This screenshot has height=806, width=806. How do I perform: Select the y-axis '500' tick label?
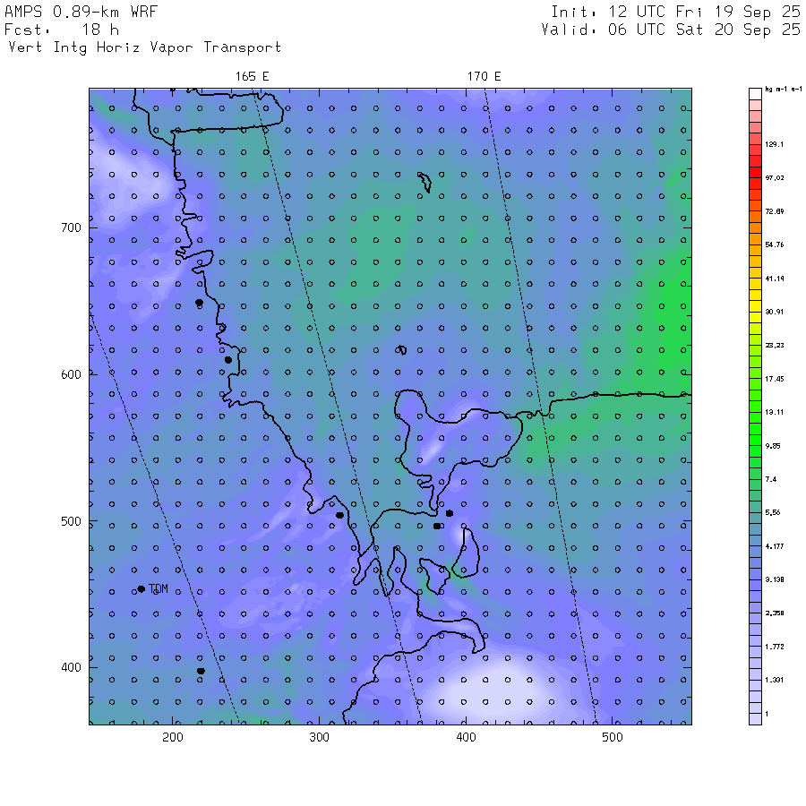(71, 521)
